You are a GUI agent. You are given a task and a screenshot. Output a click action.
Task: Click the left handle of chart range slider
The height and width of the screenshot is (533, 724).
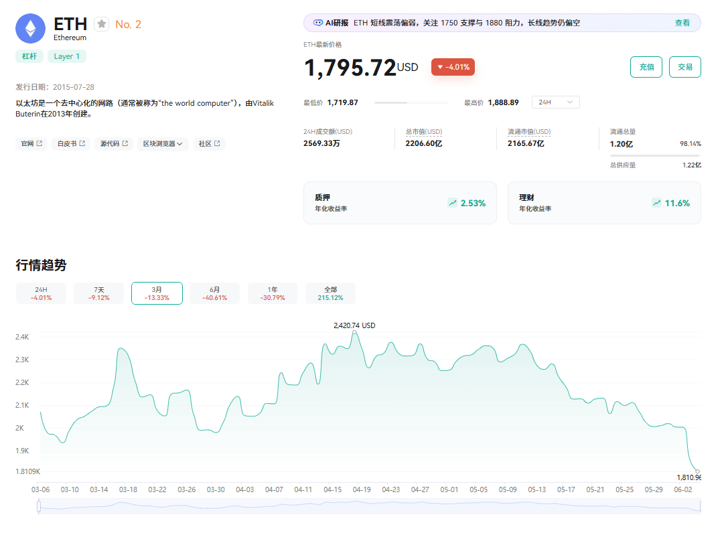39,506
